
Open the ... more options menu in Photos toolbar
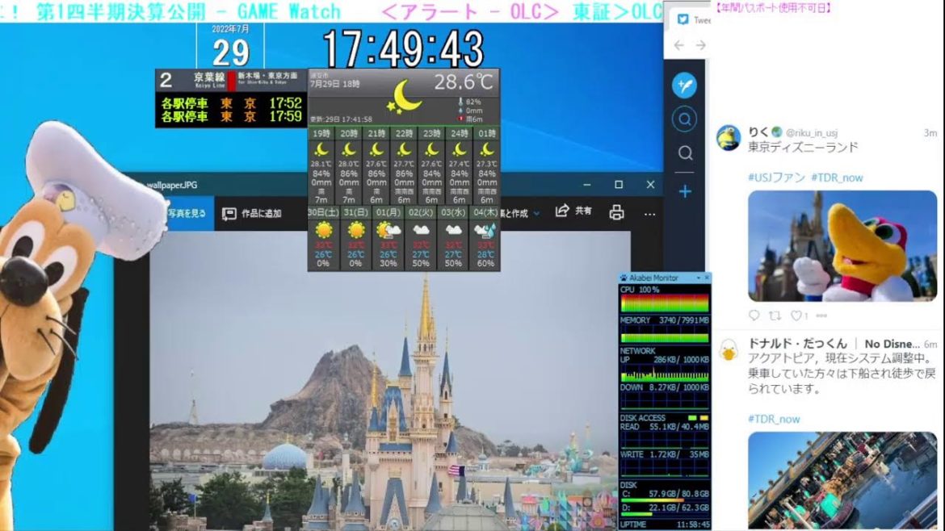click(x=649, y=211)
